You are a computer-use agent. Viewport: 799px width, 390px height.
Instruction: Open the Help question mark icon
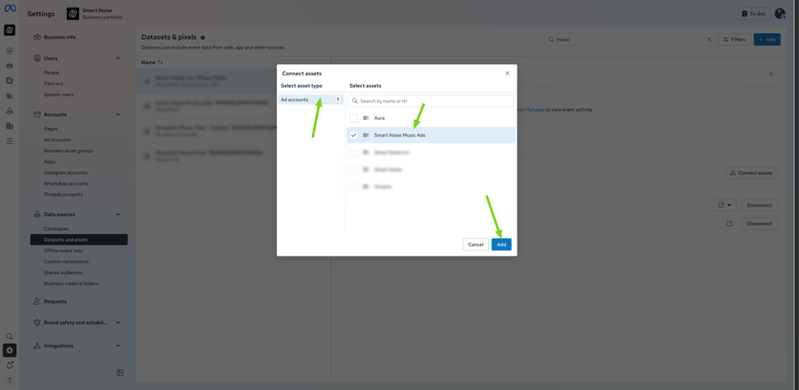(10, 380)
